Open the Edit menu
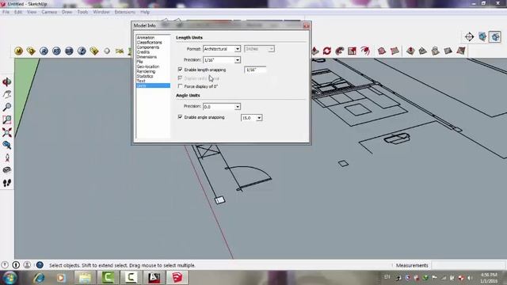 pyautogui.click(x=18, y=12)
